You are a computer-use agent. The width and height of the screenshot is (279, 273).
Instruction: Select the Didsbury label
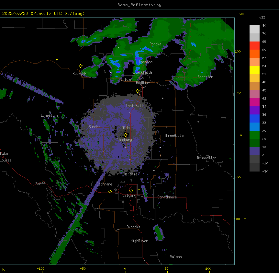point(124,140)
